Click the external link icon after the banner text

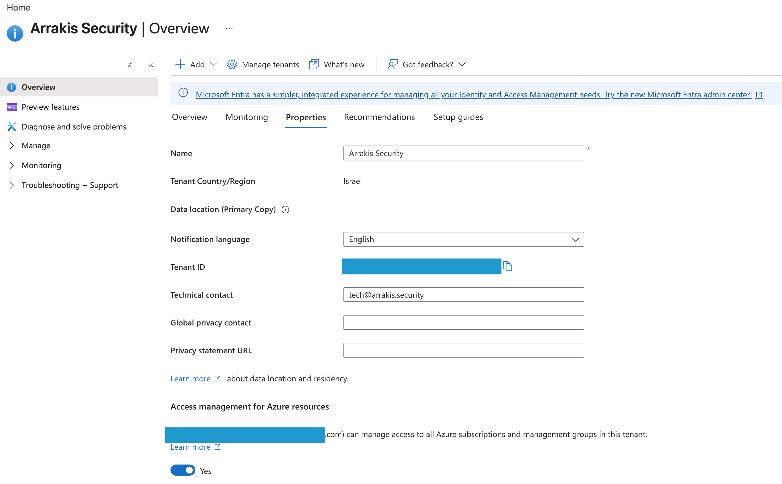point(759,95)
